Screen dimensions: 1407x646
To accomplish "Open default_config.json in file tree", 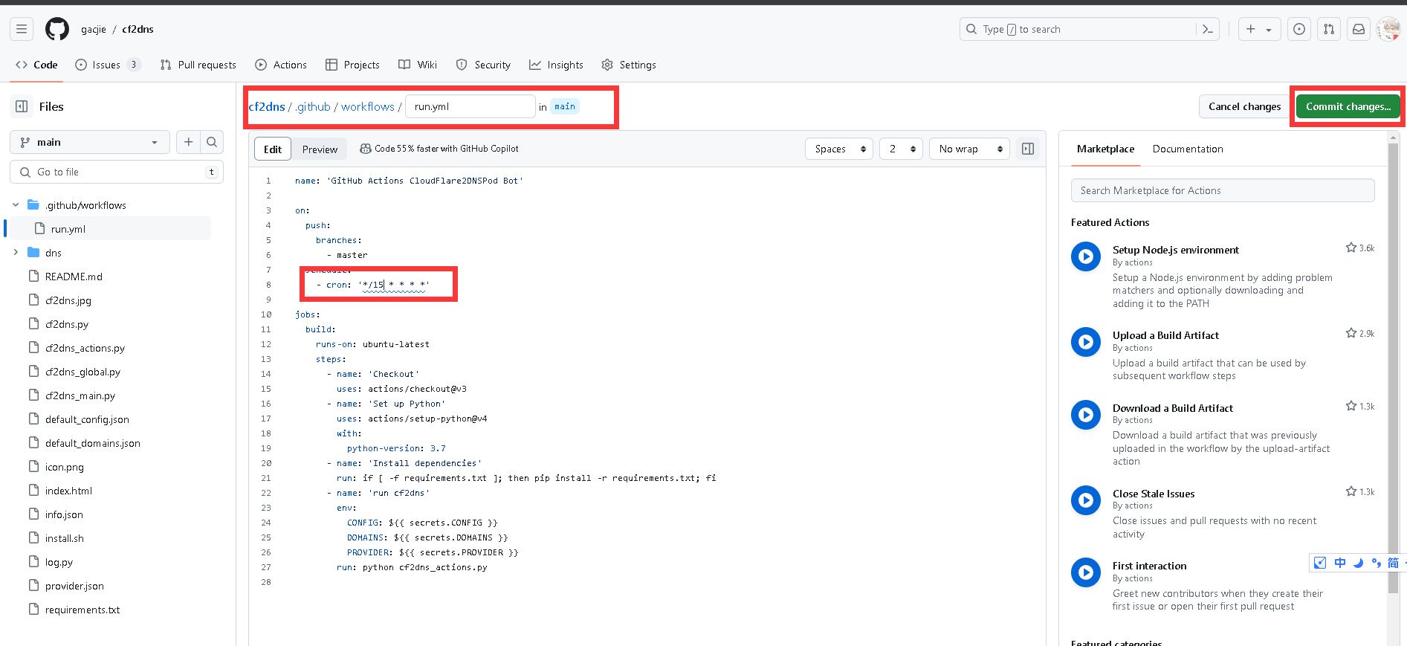I will click(87, 419).
